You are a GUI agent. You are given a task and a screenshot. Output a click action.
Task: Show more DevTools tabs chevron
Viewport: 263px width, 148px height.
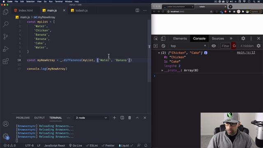click(231, 38)
